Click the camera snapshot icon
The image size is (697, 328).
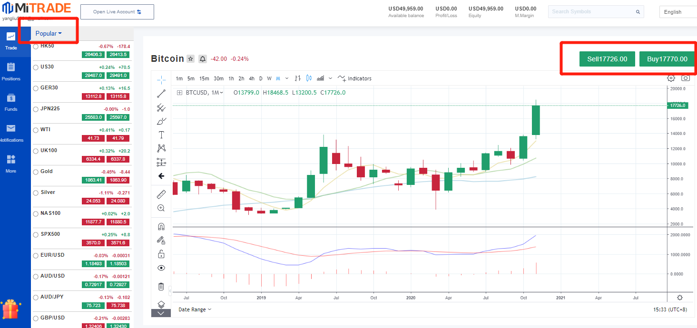pyautogui.click(x=686, y=78)
